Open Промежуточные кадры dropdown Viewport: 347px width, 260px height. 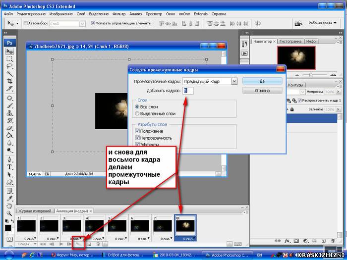tap(234, 81)
